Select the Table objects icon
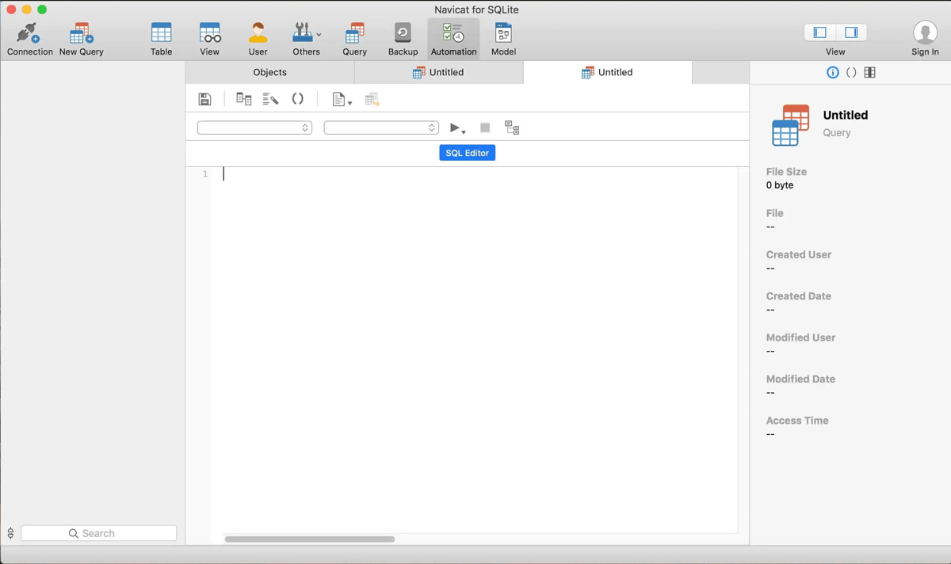The image size is (951, 564). click(161, 39)
